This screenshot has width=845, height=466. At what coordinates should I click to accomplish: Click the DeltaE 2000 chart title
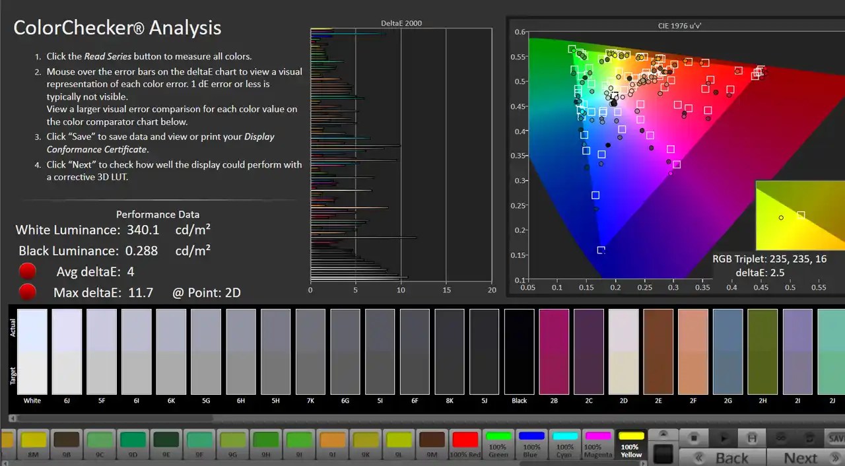point(401,23)
